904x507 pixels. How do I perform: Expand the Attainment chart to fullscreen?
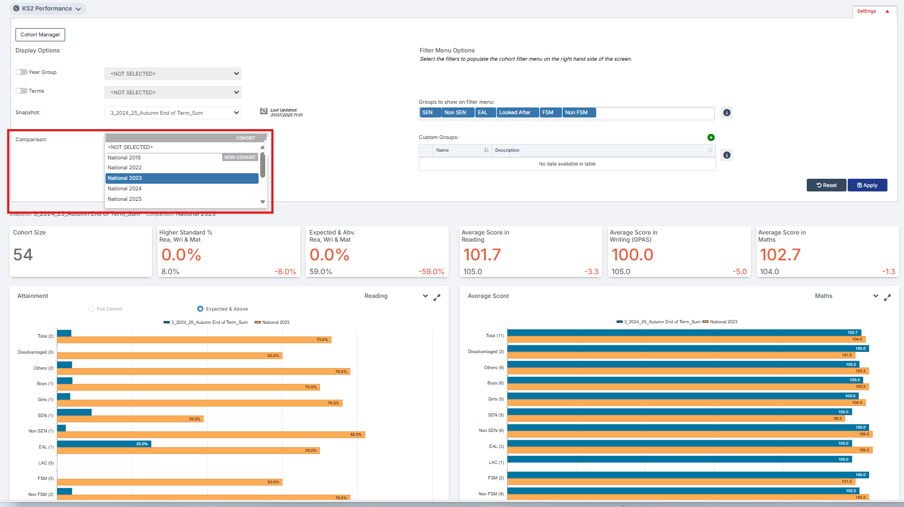[x=437, y=297]
